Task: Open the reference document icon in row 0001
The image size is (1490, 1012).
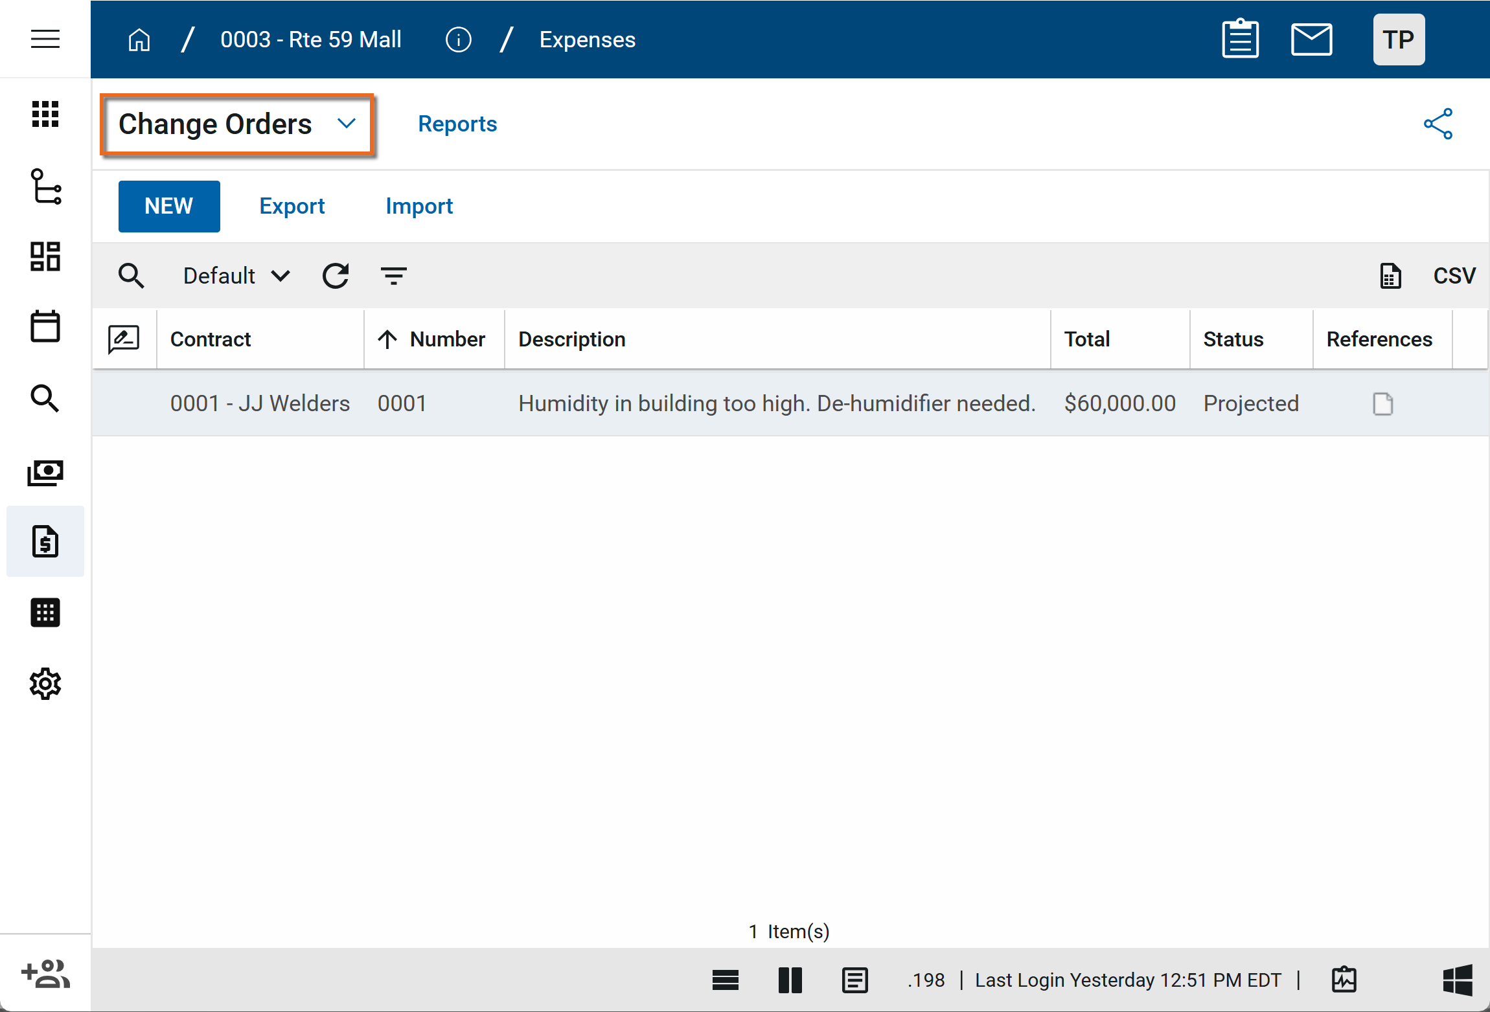Action: [x=1382, y=403]
